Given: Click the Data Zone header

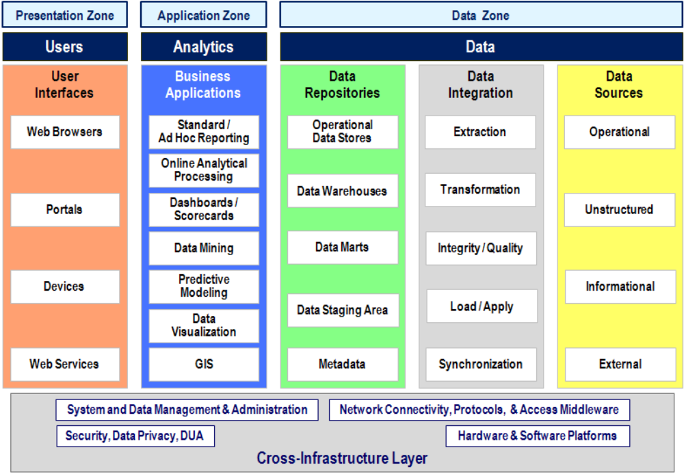Looking at the screenshot, I should [480, 15].
